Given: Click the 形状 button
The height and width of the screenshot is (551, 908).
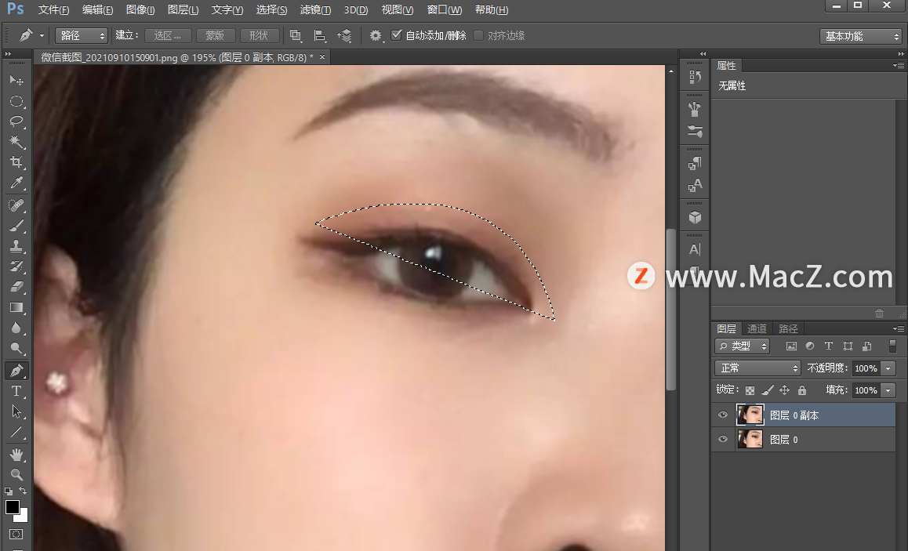Looking at the screenshot, I should point(259,36).
